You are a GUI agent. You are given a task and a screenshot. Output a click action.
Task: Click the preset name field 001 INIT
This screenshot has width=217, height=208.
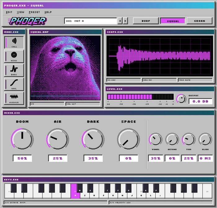pos(91,21)
